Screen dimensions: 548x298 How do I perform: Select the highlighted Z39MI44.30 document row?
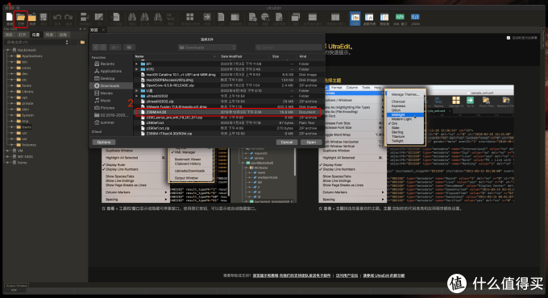tap(227, 112)
